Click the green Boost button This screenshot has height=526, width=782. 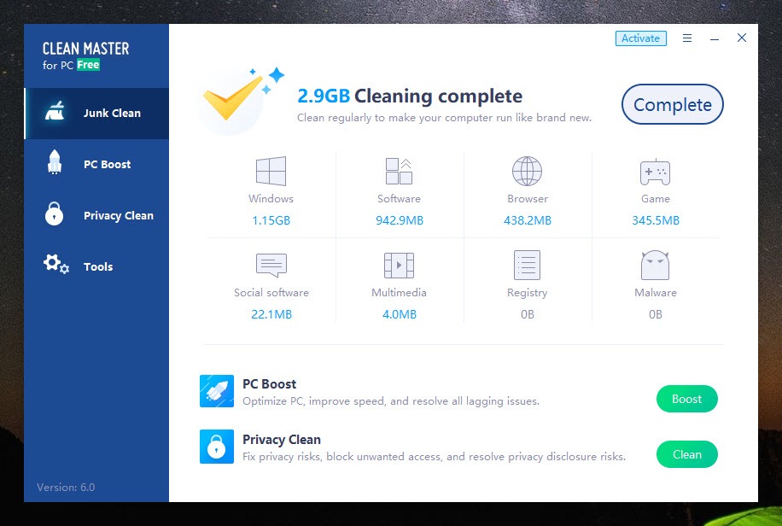coord(686,399)
